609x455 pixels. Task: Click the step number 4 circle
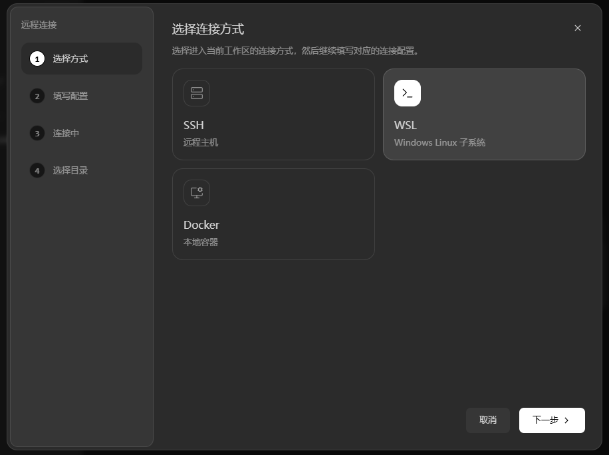click(37, 170)
